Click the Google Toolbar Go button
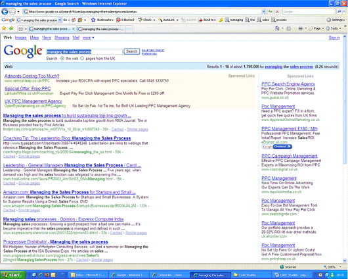The height and width of the screenshot is (279, 348). pyautogui.click(x=65, y=20)
